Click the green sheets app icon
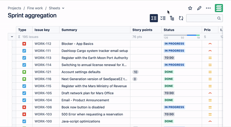The image size is (231, 127). (219, 8)
